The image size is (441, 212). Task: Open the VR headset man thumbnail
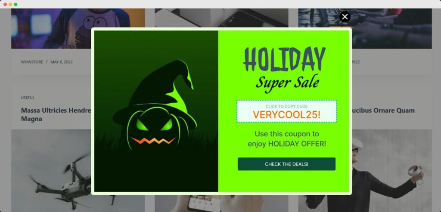392,171
